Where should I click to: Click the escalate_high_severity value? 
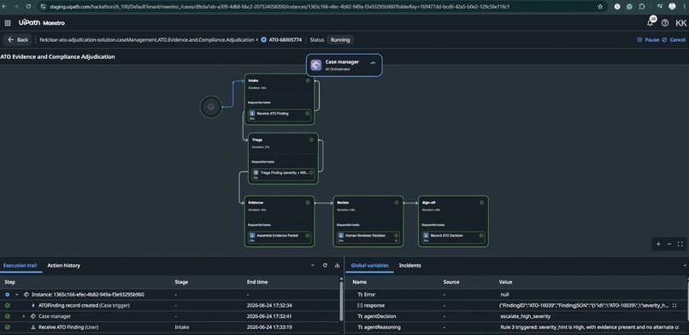click(x=525, y=316)
